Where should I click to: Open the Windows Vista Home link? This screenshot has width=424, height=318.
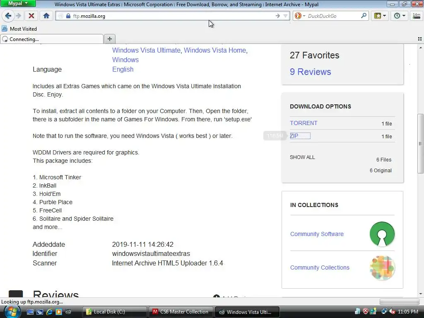[x=215, y=50]
